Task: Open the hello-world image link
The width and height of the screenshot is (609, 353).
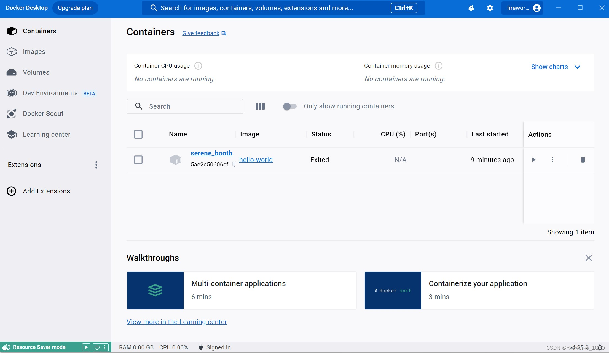Action: click(256, 160)
